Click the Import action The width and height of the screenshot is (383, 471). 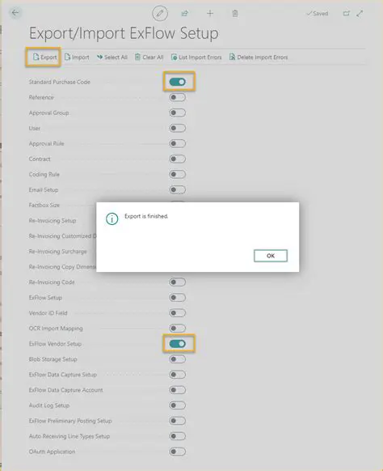pyautogui.click(x=77, y=57)
